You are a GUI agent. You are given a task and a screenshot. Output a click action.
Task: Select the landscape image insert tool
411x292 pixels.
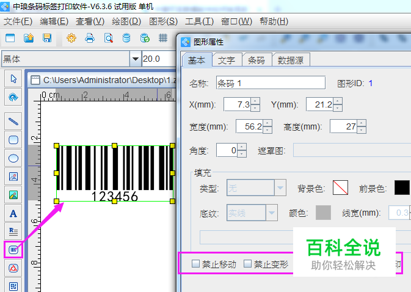point(13,195)
